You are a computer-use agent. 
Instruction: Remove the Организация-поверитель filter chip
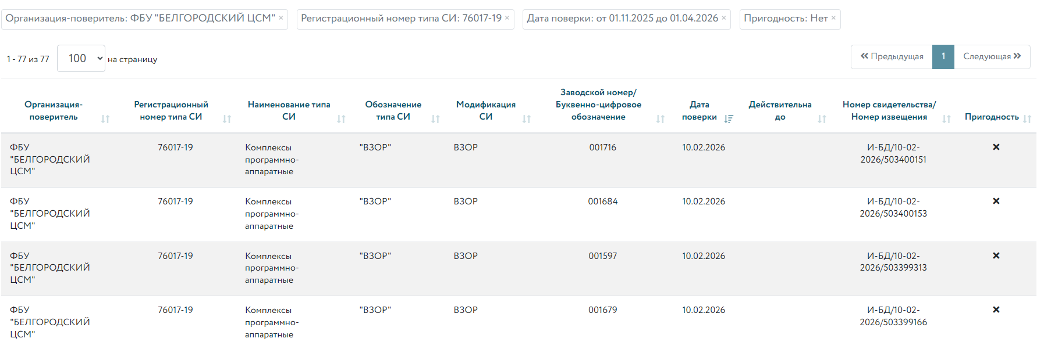281,18
